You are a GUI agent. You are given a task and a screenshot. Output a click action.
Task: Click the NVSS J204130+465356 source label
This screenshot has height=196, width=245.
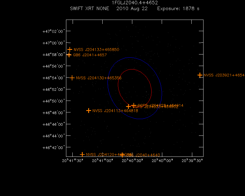click(x=99, y=78)
